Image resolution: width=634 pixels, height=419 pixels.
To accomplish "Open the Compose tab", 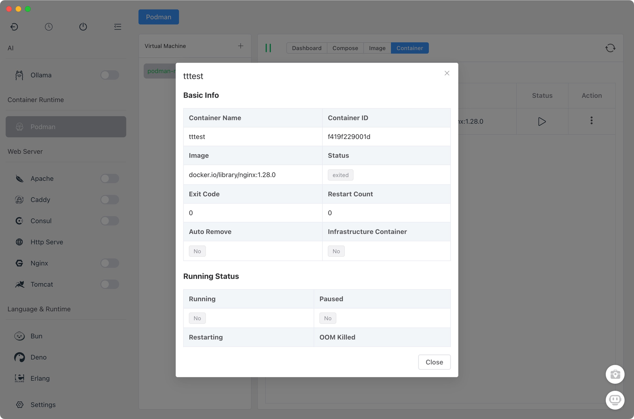I will (x=345, y=48).
